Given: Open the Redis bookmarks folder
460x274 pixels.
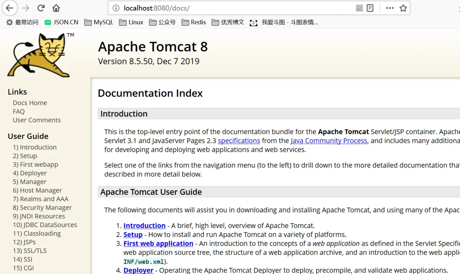Looking at the screenshot, I should (194, 22).
